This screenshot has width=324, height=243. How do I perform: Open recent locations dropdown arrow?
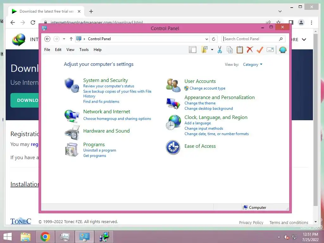tap(64, 39)
